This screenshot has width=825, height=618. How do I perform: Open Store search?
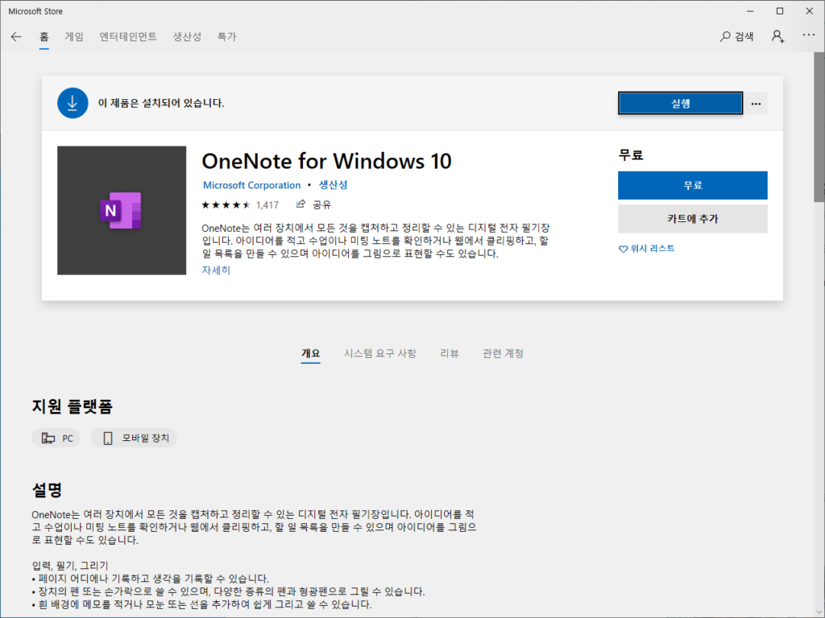pos(737,36)
